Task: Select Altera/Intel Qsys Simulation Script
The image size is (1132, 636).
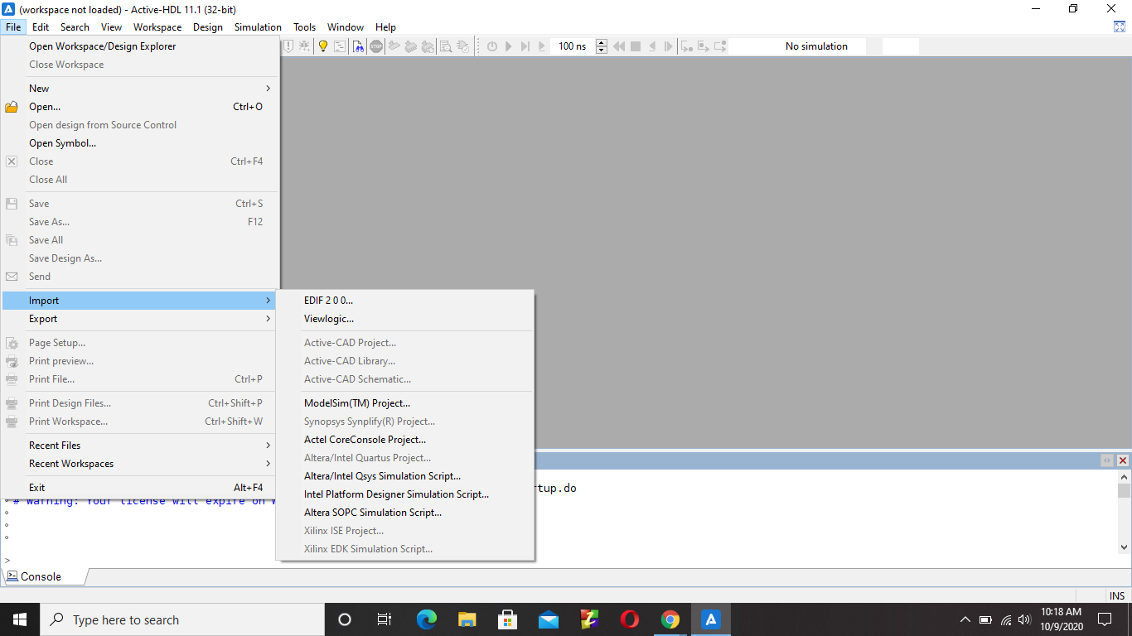Action: click(x=405, y=476)
